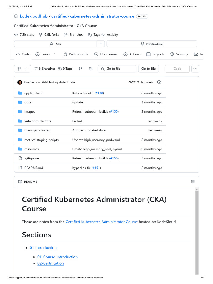Click the Go to file button
This screenshot has width=213, height=284.
click(x=148, y=69)
